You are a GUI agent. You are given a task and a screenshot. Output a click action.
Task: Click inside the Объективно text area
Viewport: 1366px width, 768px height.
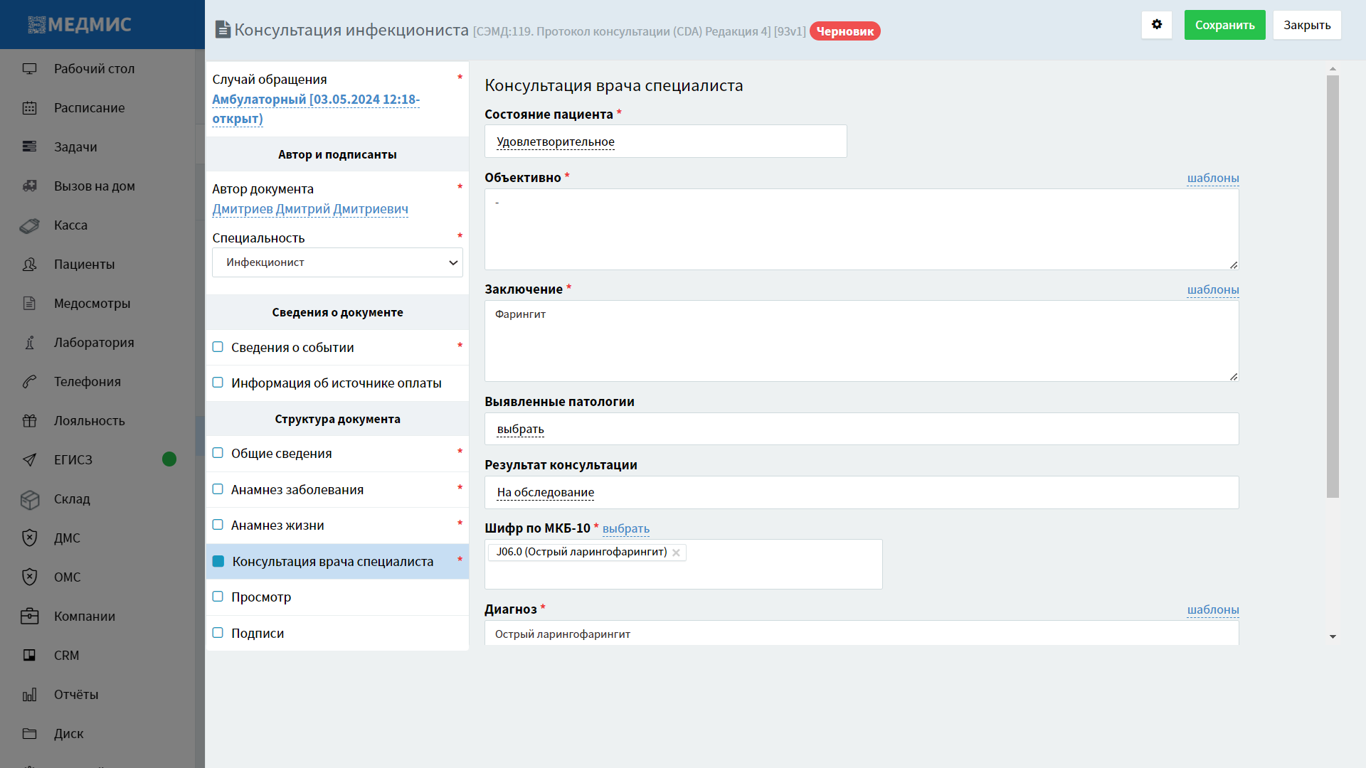(861, 229)
